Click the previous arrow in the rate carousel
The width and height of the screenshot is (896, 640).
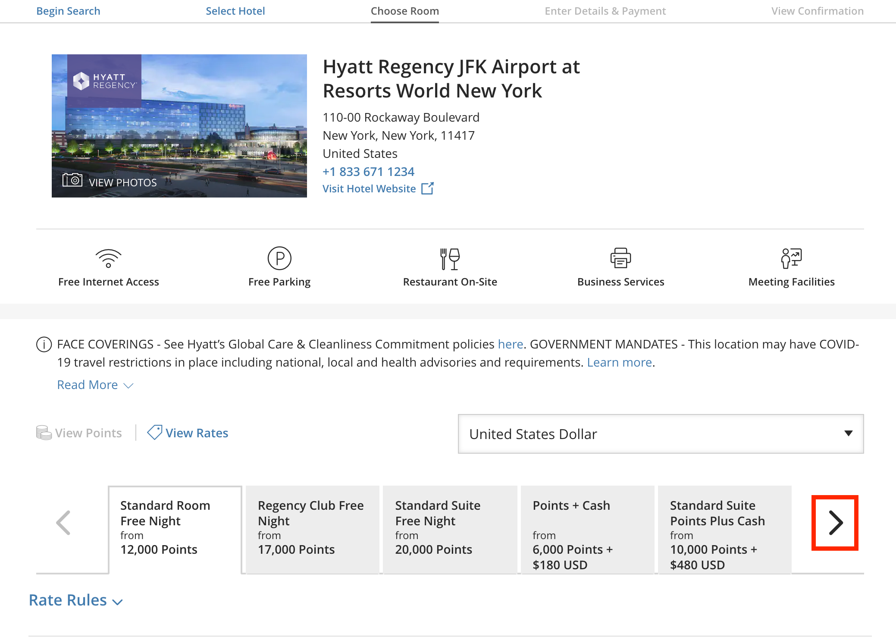tap(63, 522)
